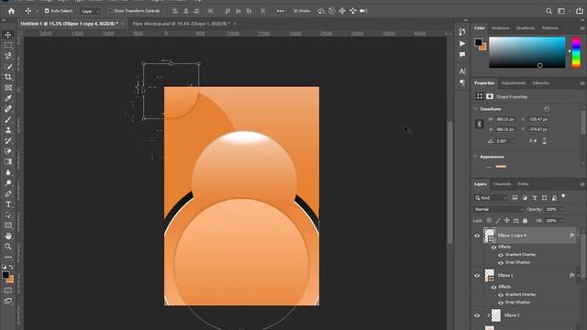Select the Dodge tool
The image size is (587, 330).
[x=8, y=183]
